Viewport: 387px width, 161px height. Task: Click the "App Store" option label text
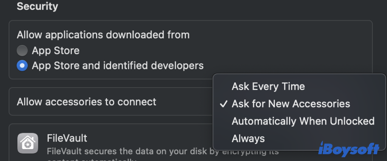click(x=56, y=50)
